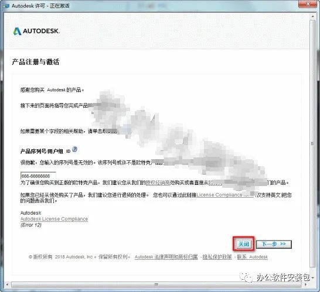Click the horizontal scrollbar left arrow
Image resolution: width=320 pixels, height=292 pixels.
click(8, 284)
